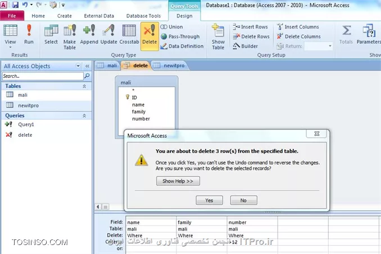Select the family field in mali table
381x254 pixels.
139,112
